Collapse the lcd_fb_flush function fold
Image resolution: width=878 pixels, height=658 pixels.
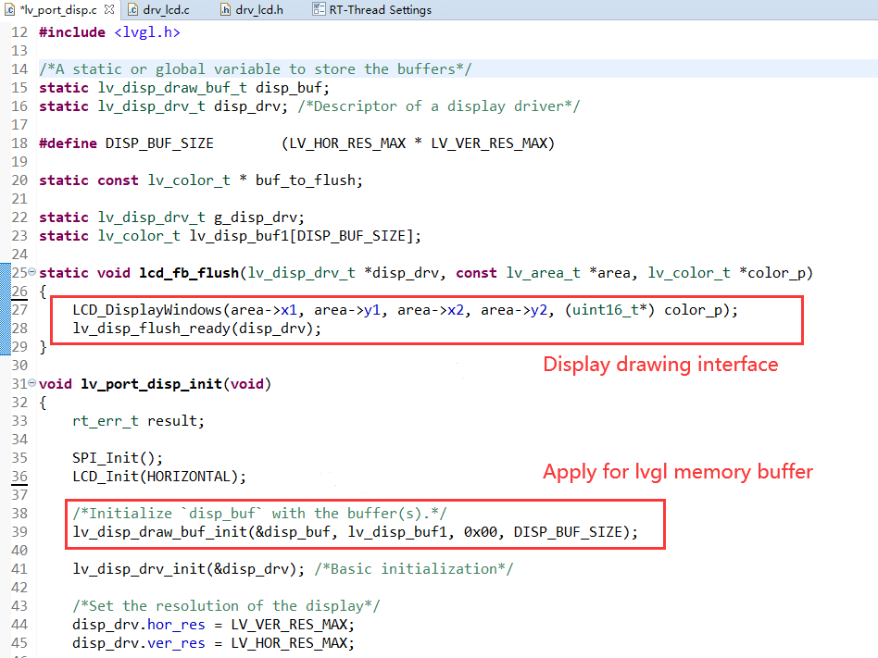pyautogui.click(x=32, y=273)
